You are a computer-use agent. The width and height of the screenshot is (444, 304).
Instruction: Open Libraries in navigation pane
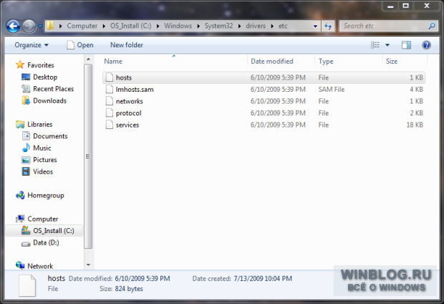(34, 124)
